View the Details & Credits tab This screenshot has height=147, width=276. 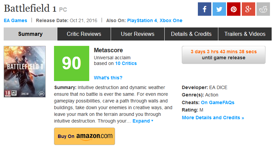(191, 34)
